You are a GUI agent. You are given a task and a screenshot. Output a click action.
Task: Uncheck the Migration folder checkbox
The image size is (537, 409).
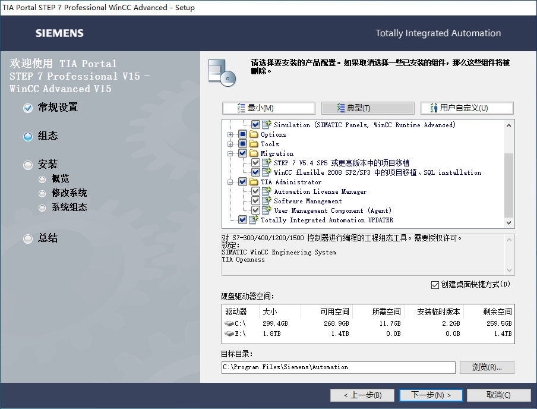point(242,153)
